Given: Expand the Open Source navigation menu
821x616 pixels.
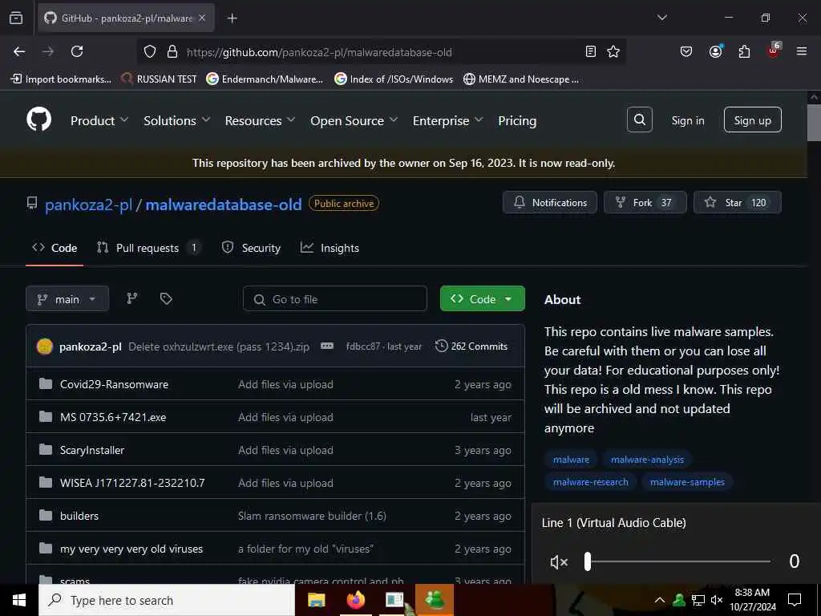Looking at the screenshot, I should 354,120.
